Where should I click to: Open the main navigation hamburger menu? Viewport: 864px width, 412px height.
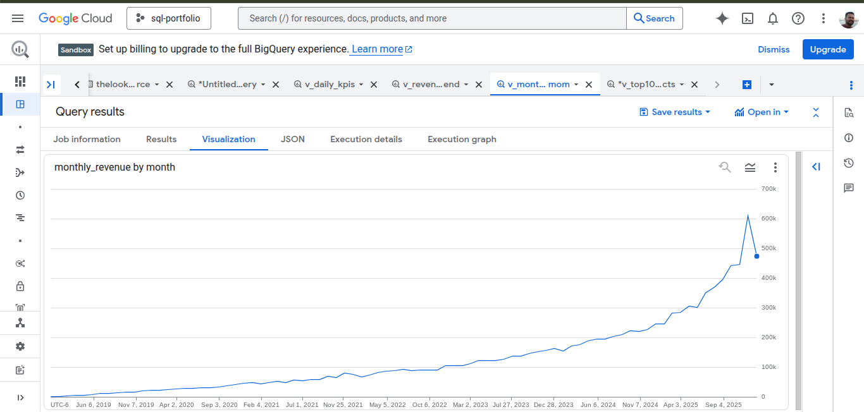coord(18,18)
